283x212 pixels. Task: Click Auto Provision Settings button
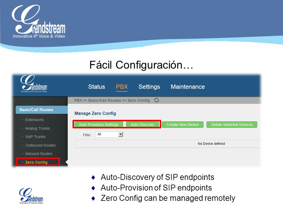point(99,125)
